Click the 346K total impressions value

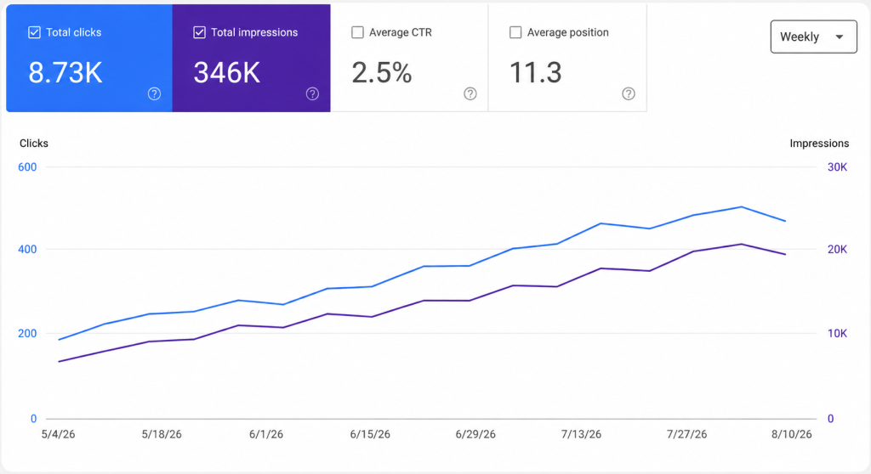click(226, 73)
